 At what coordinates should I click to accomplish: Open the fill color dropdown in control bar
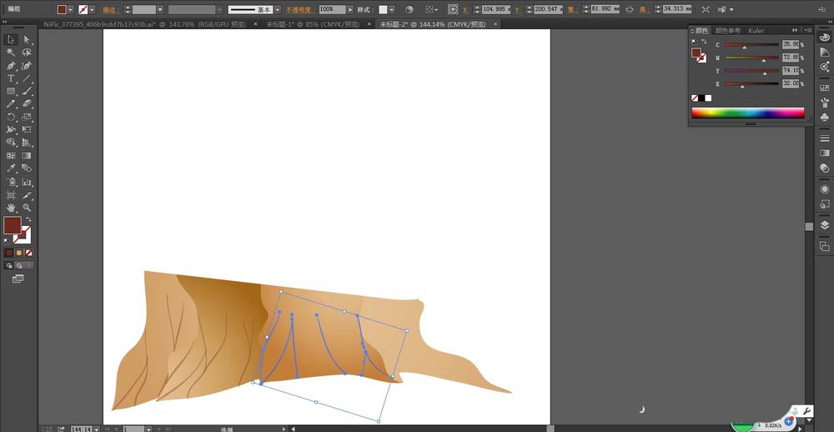[71, 9]
